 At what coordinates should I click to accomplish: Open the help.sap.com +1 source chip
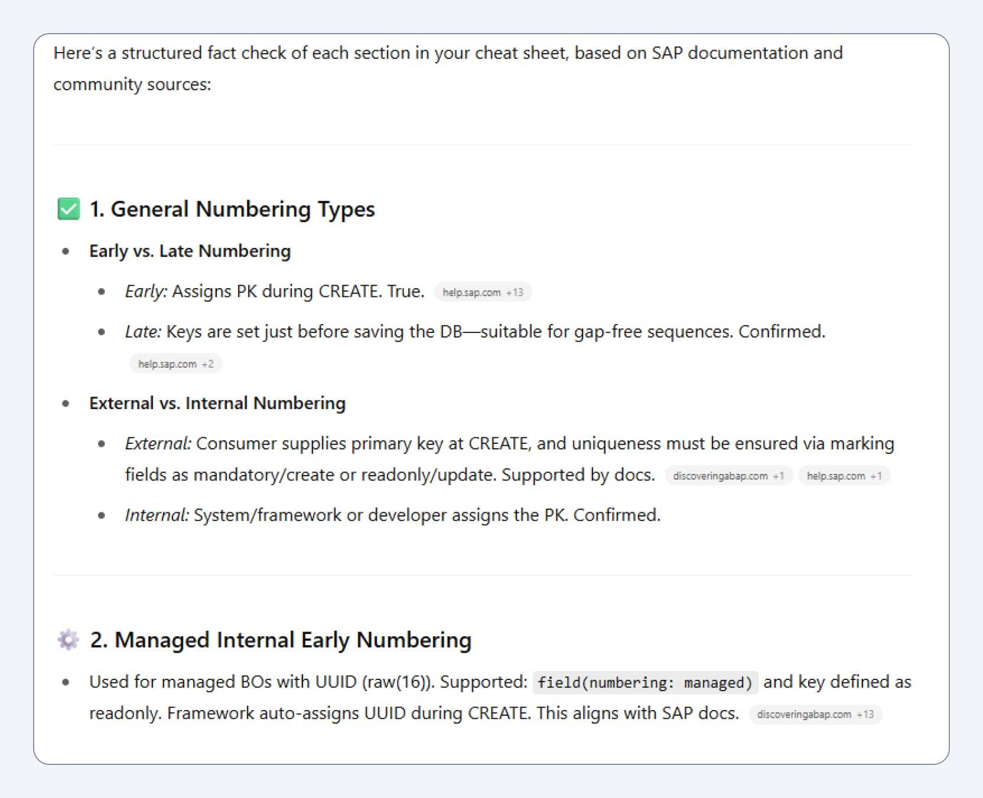844,476
